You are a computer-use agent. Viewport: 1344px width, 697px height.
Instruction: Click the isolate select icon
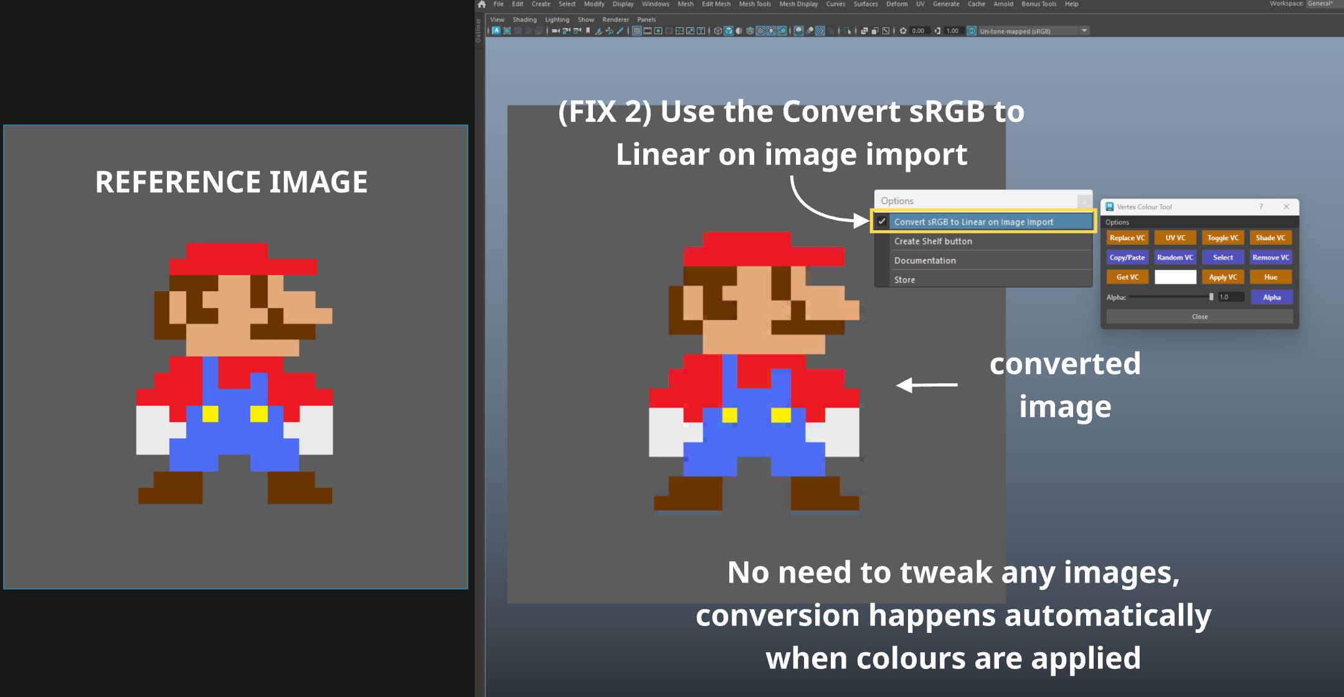(847, 31)
